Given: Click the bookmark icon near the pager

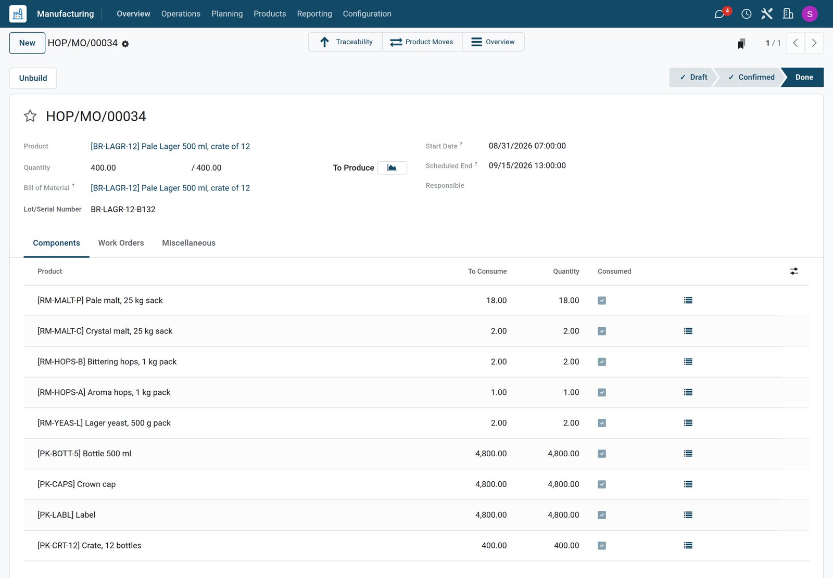Looking at the screenshot, I should coord(741,43).
